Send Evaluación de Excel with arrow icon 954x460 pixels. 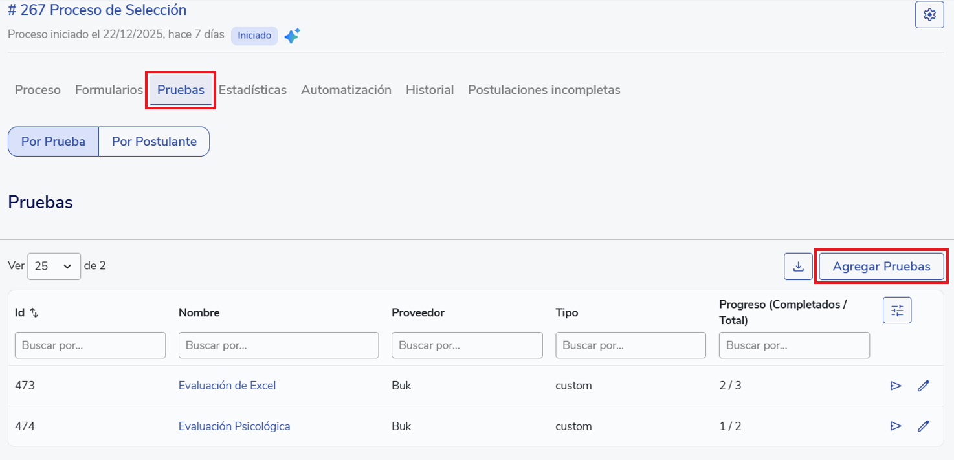[x=896, y=386]
